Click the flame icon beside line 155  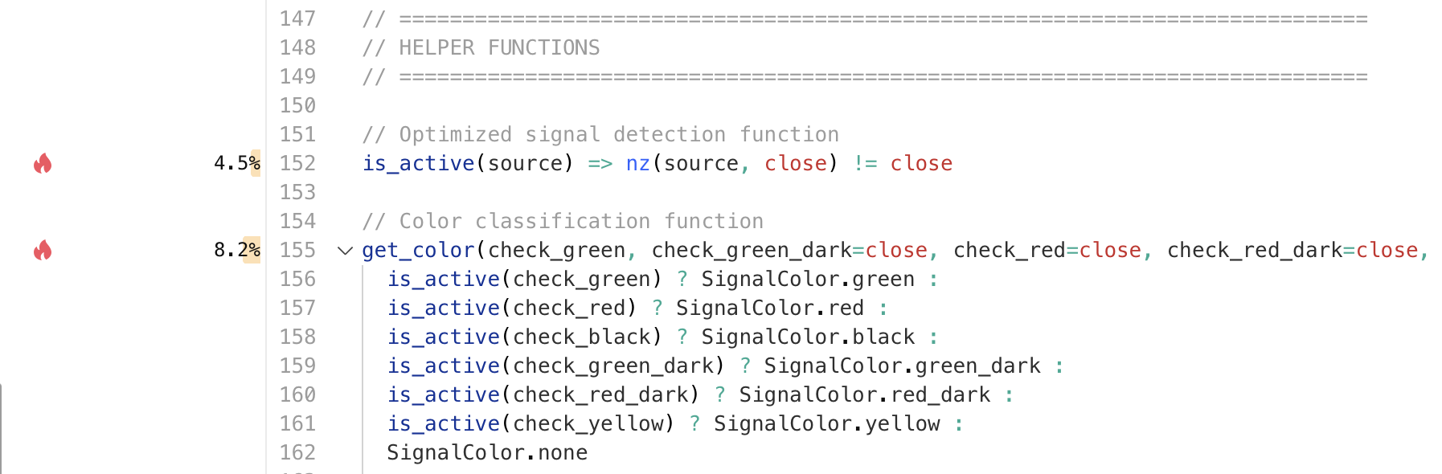(x=43, y=251)
